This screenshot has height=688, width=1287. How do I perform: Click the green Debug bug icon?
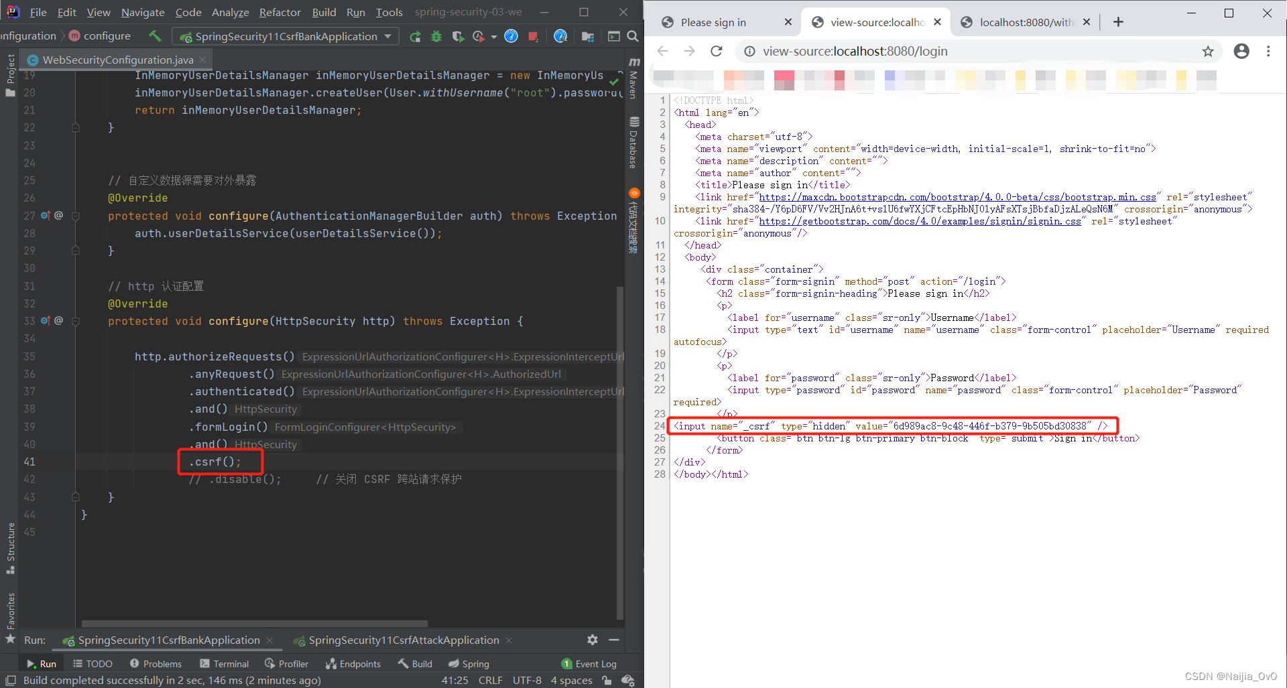436,36
